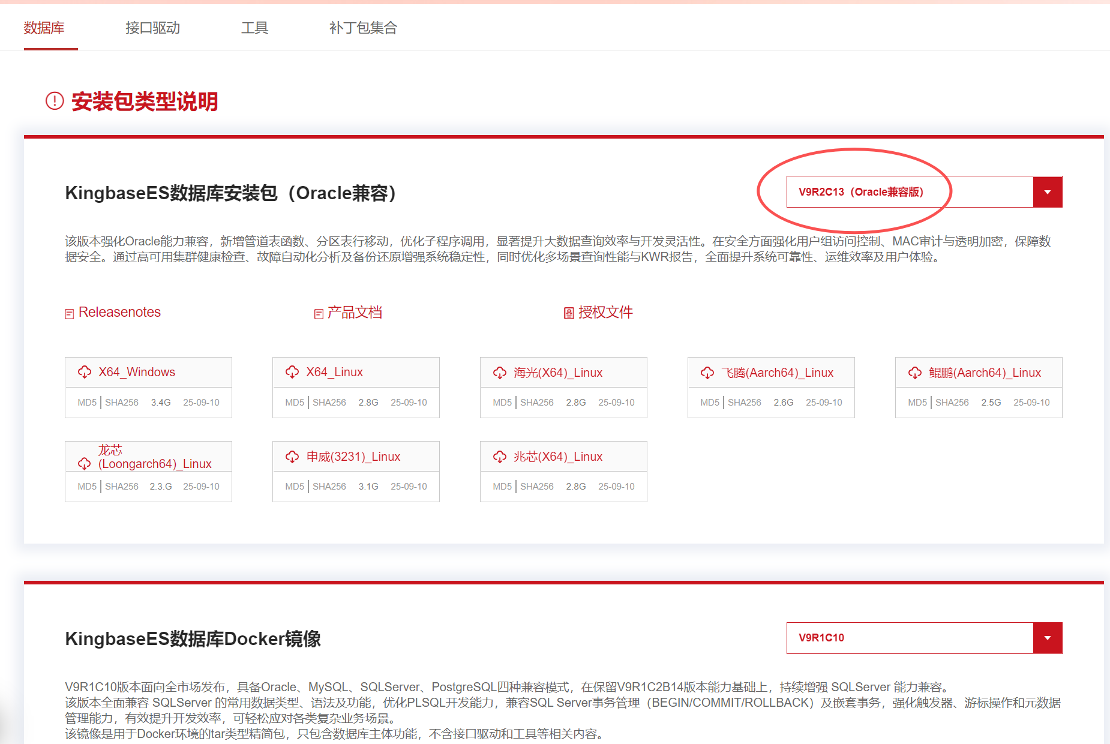Open the Releasenotes link
1110x744 pixels.
point(119,312)
